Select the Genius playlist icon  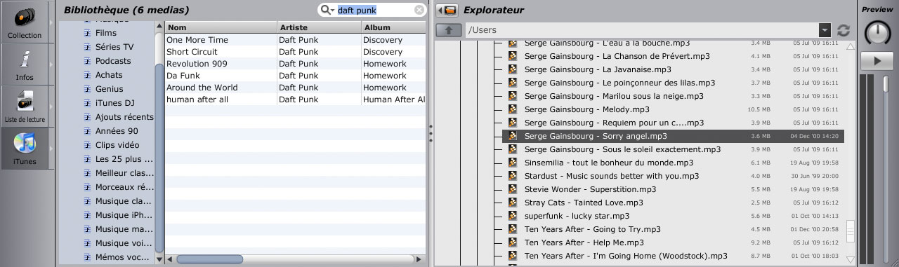[x=87, y=89]
